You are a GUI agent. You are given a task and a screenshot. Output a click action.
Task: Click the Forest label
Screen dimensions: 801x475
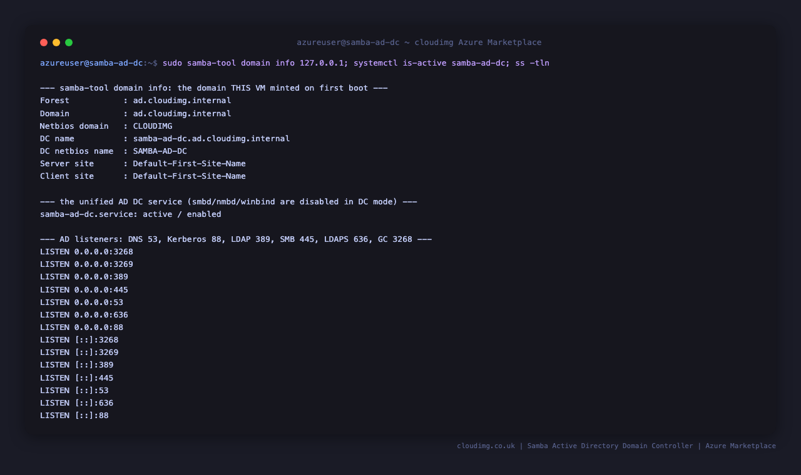(55, 101)
